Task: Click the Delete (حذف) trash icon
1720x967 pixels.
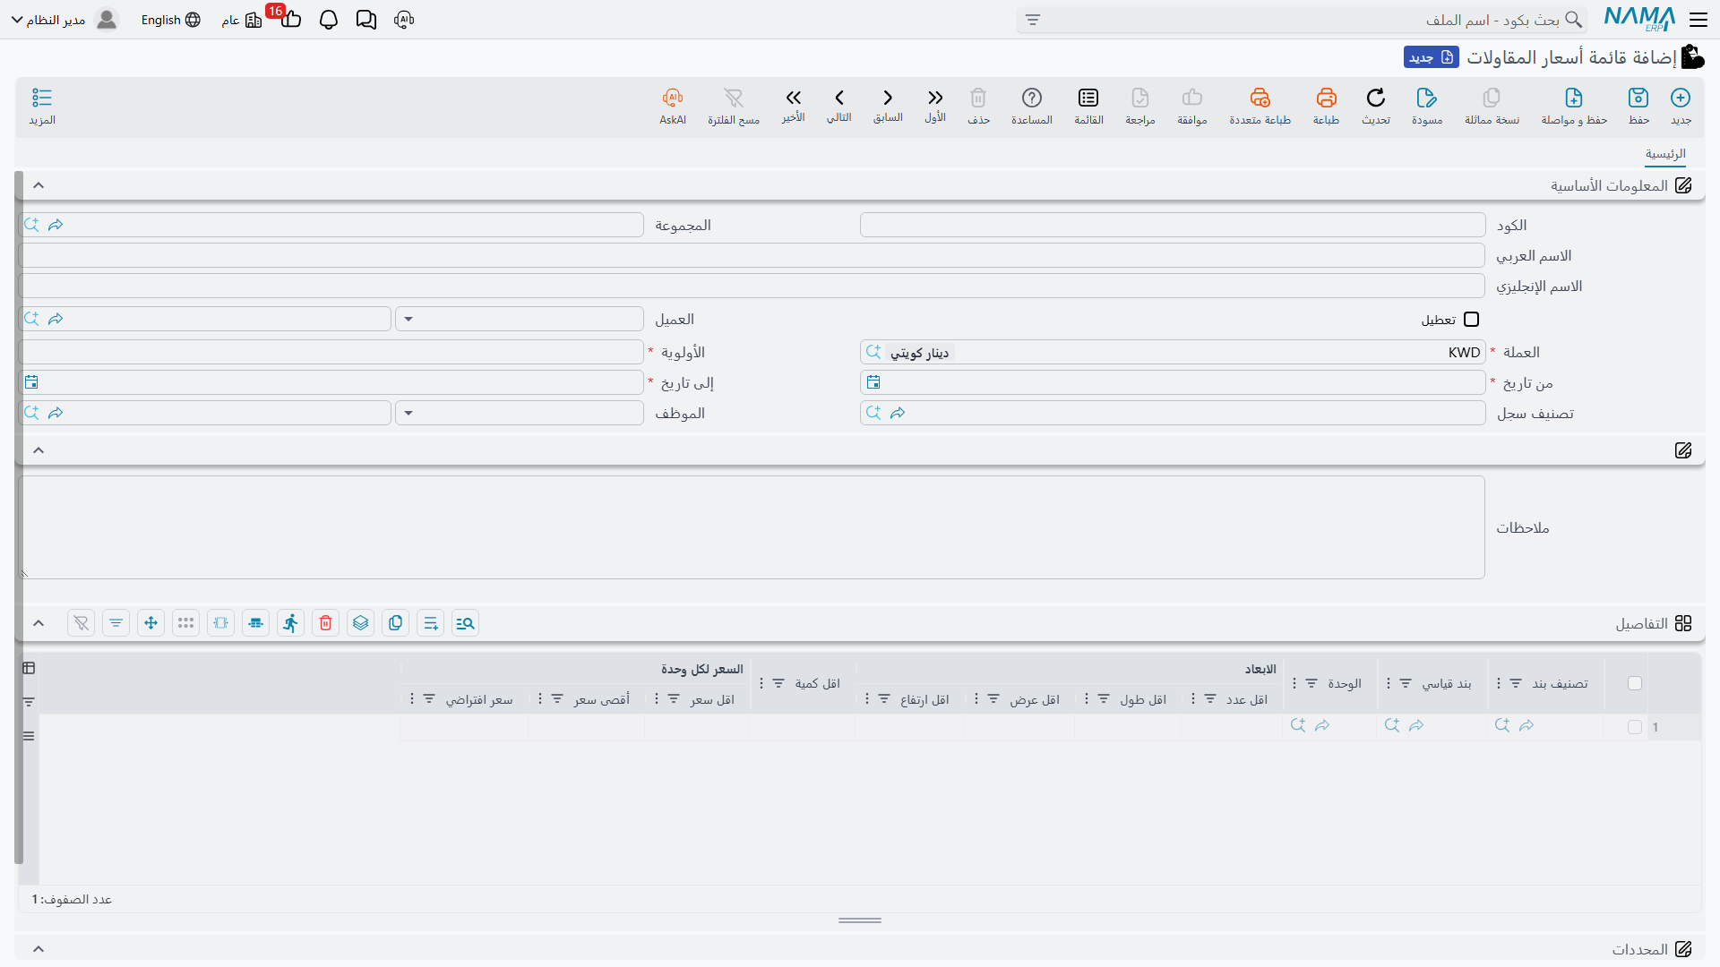Action: [x=978, y=98]
